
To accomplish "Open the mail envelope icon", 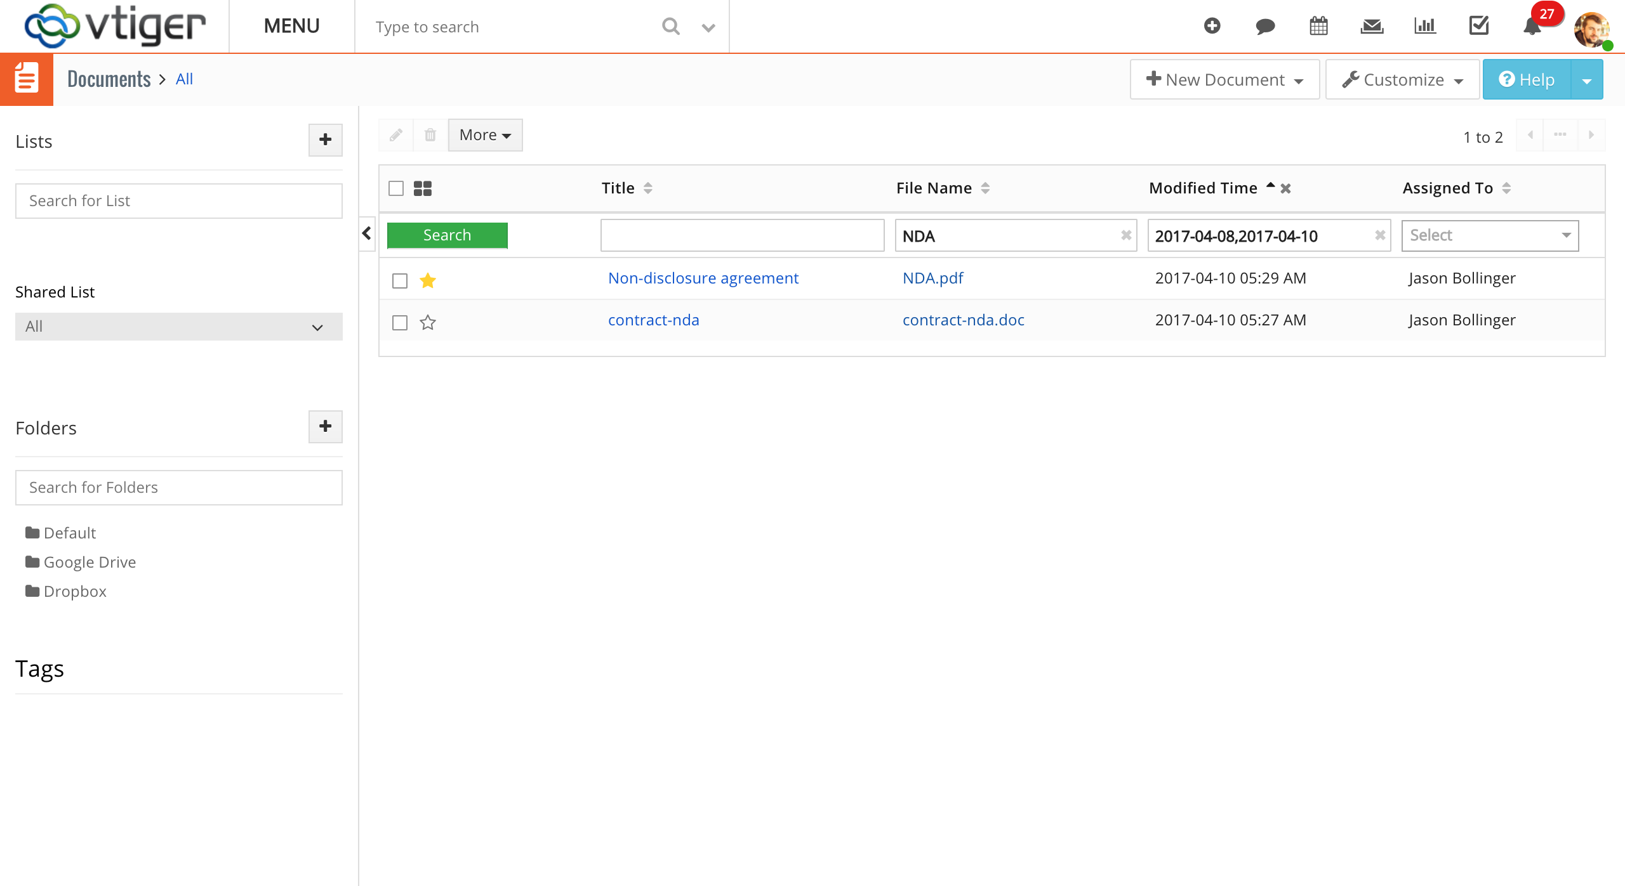I will (1372, 26).
